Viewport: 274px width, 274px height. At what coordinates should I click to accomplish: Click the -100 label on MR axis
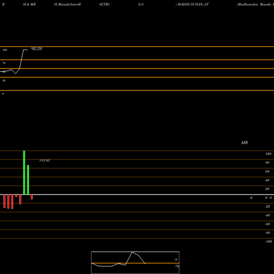tap(269, 242)
